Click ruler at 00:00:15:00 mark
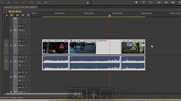This screenshot has height=101, width=181. (x=60, y=13)
